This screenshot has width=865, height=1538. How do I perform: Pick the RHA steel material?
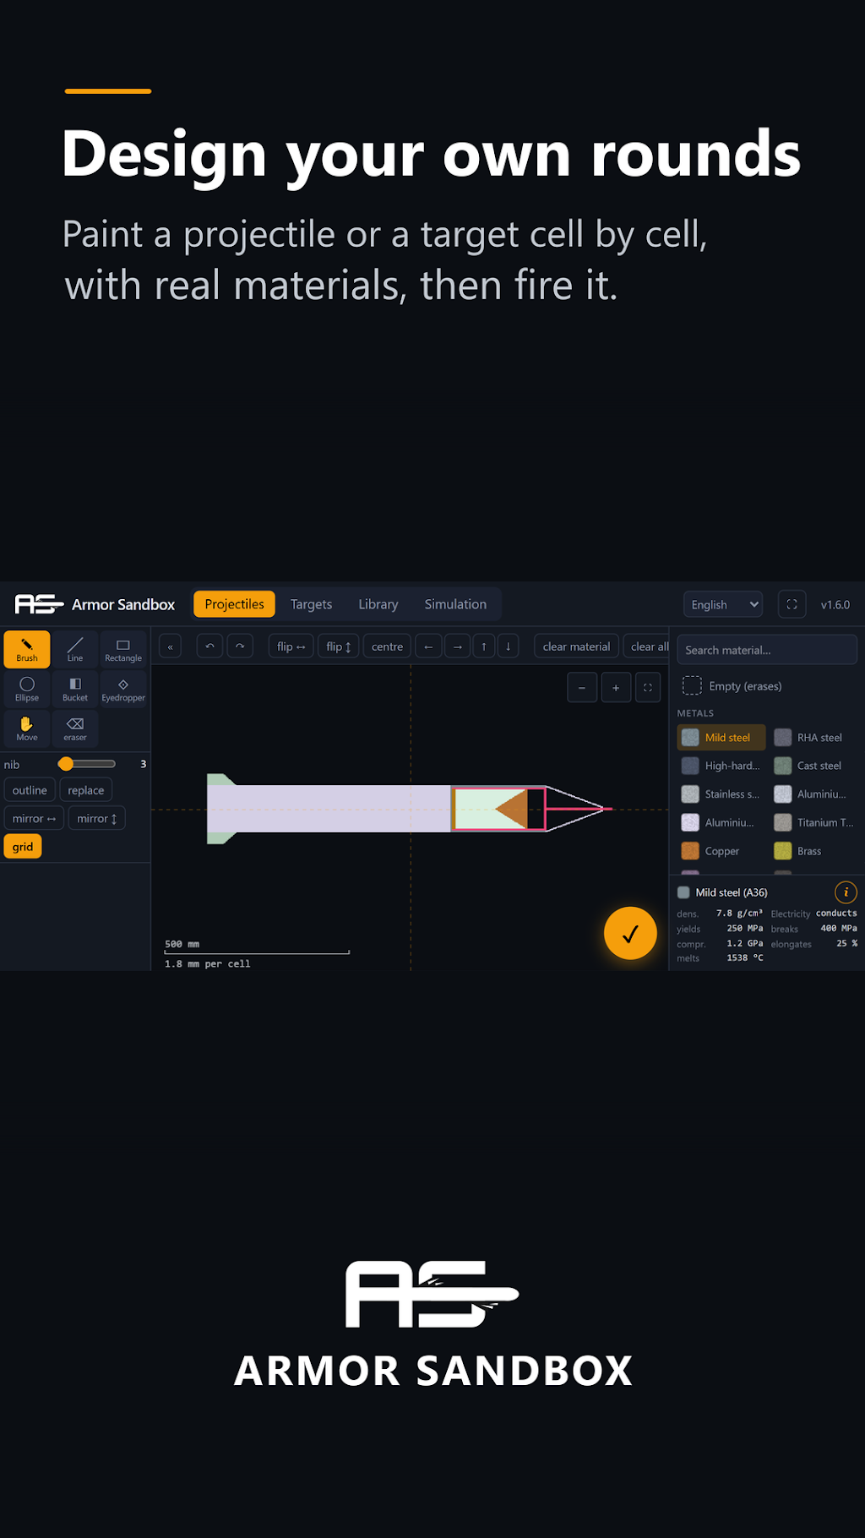click(x=813, y=738)
